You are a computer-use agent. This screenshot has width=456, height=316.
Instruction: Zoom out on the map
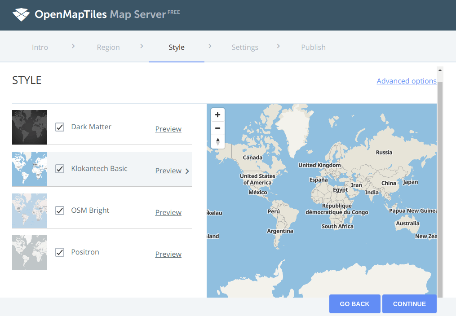tap(218, 128)
